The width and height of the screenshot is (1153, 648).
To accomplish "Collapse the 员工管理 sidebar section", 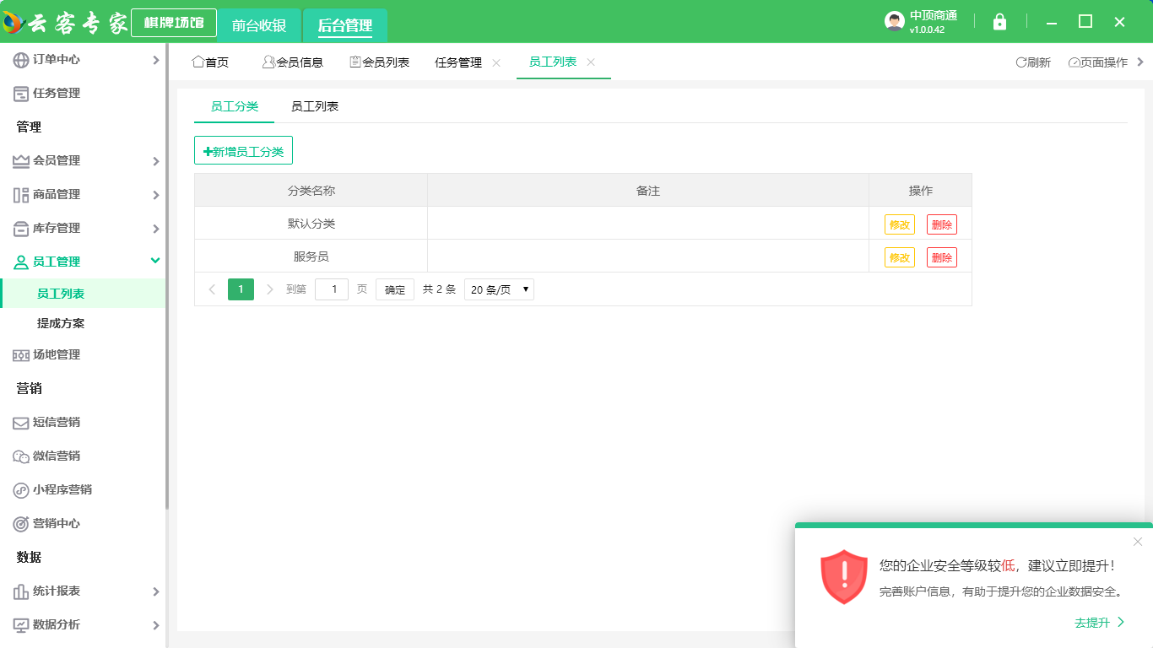I will pos(155,262).
